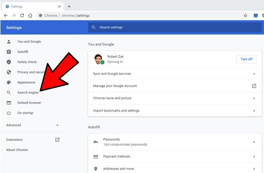Expand Import bookmarks and settings
The width and height of the screenshot is (264, 173).
point(254,111)
